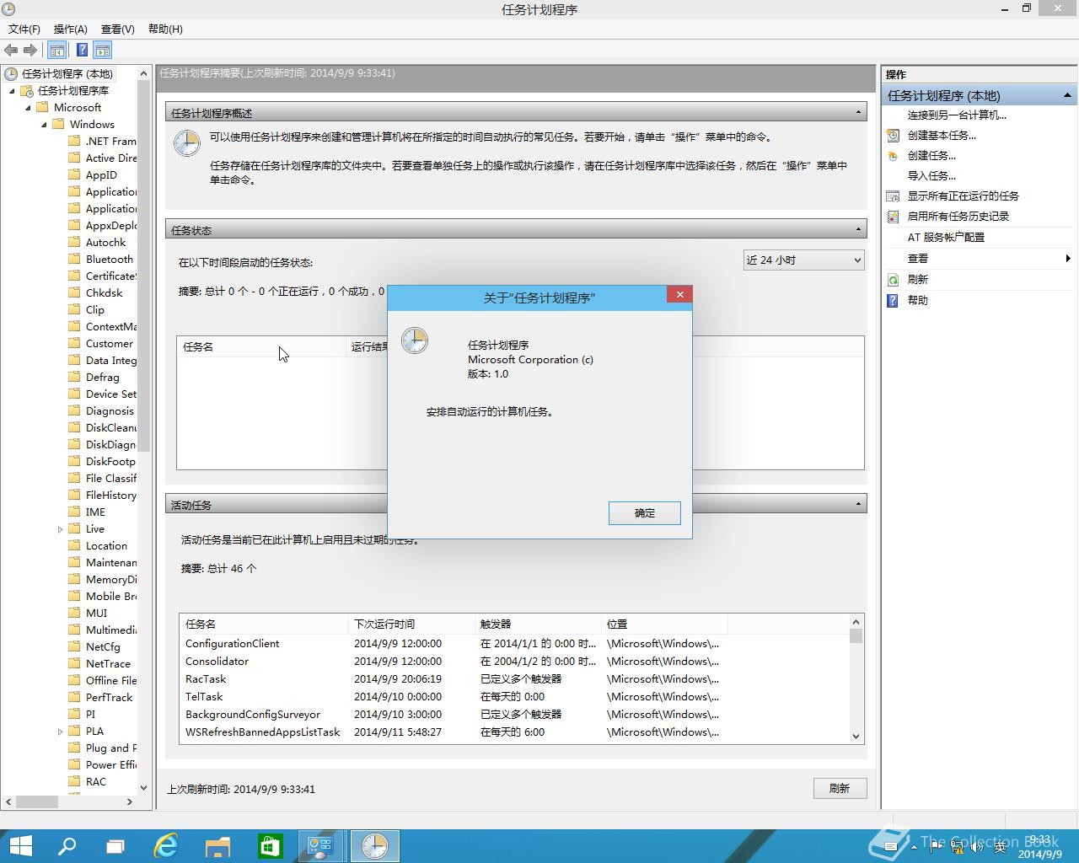This screenshot has height=863, width=1079.
Task: Click the Defrag folder icon in tree
Action: (75, 377)
